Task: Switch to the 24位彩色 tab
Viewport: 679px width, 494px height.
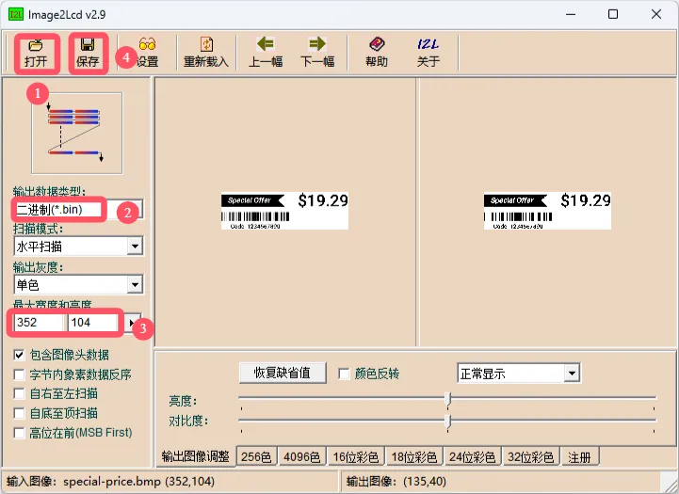Action: (x=472, y=456)
